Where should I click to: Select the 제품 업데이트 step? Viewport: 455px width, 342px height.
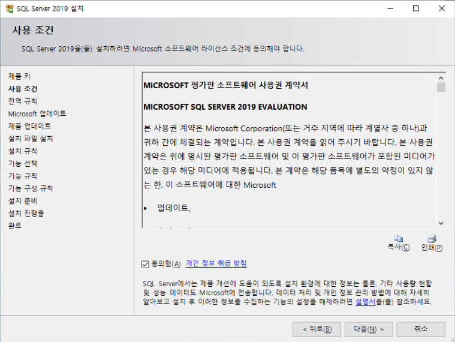29,126
